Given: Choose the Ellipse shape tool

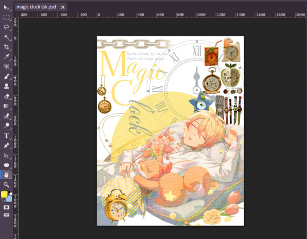Looking at the screenshot, I should point(6,165).
